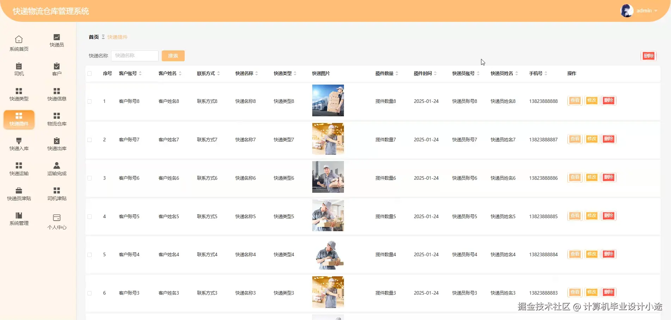The height and width of the screenshot is (320, 671).
Task: Click the 快递名称 search input field
Action: click(135, 56)
